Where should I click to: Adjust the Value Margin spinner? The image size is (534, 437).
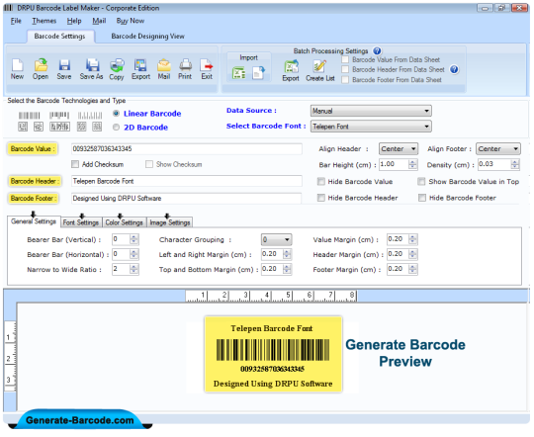pos(412,240)
